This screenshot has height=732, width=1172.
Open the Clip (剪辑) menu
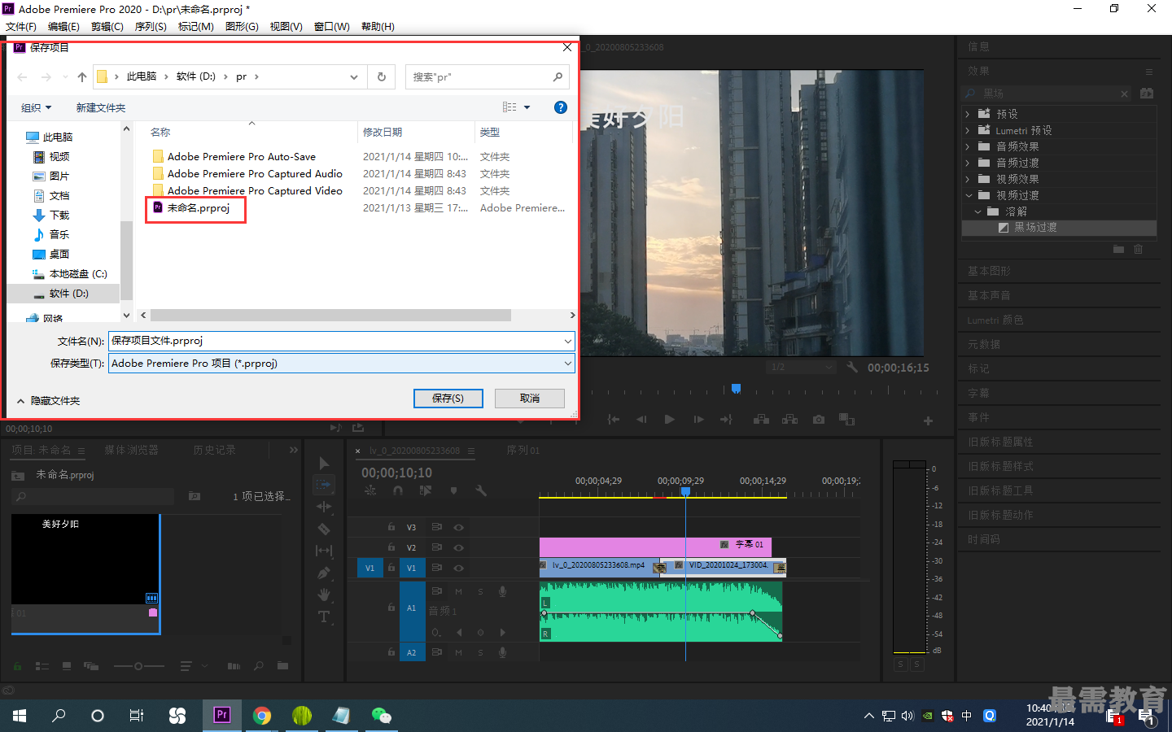pyautogui.click(x=107, y=27)
